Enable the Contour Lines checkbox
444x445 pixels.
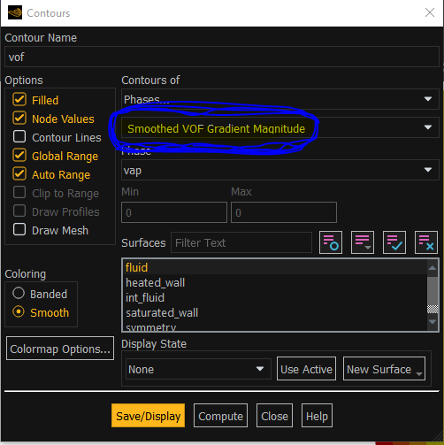19,137
